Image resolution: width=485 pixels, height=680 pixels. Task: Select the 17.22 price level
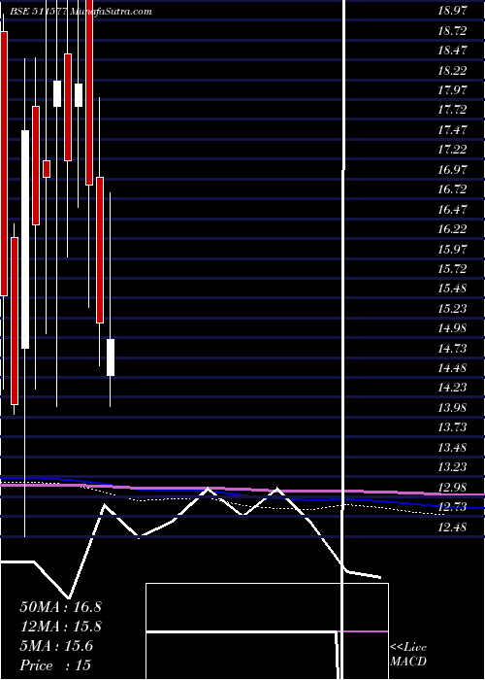click(x=452, y=150)
